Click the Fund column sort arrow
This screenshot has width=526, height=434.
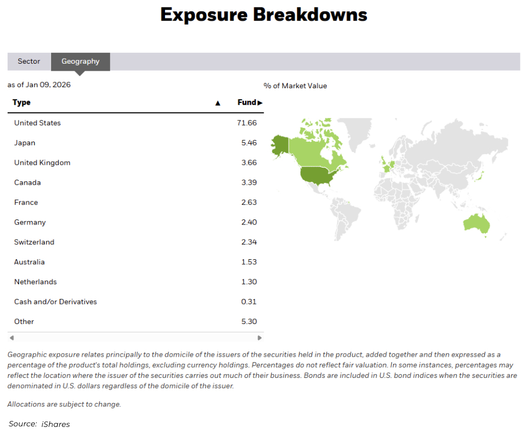260,103
